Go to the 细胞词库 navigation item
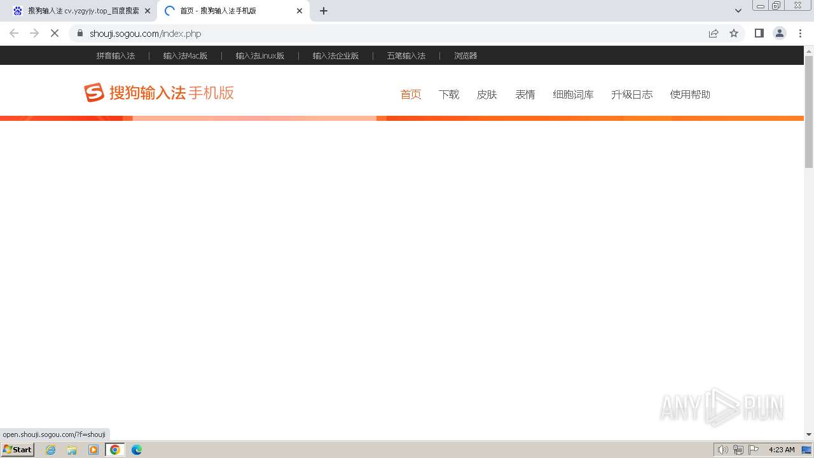Image resolution: width=814 pixels, height=458 pixels. (573, 94)
